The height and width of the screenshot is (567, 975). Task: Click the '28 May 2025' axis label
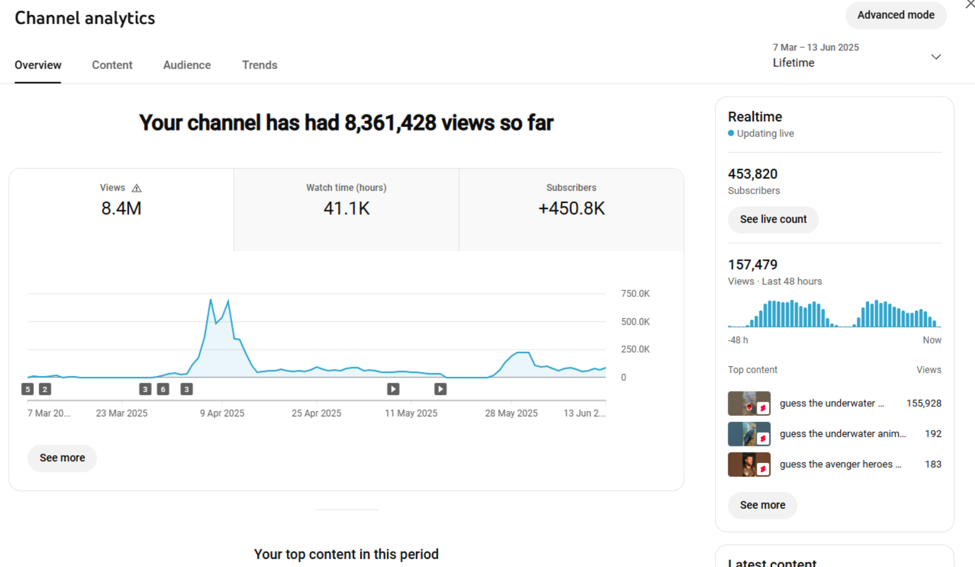point(511,413)
